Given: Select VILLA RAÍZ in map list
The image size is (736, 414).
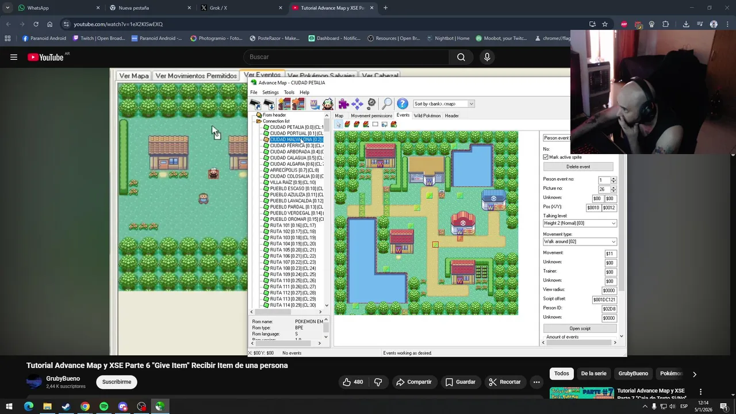Looking at the screenshot, I should [292, 182].
